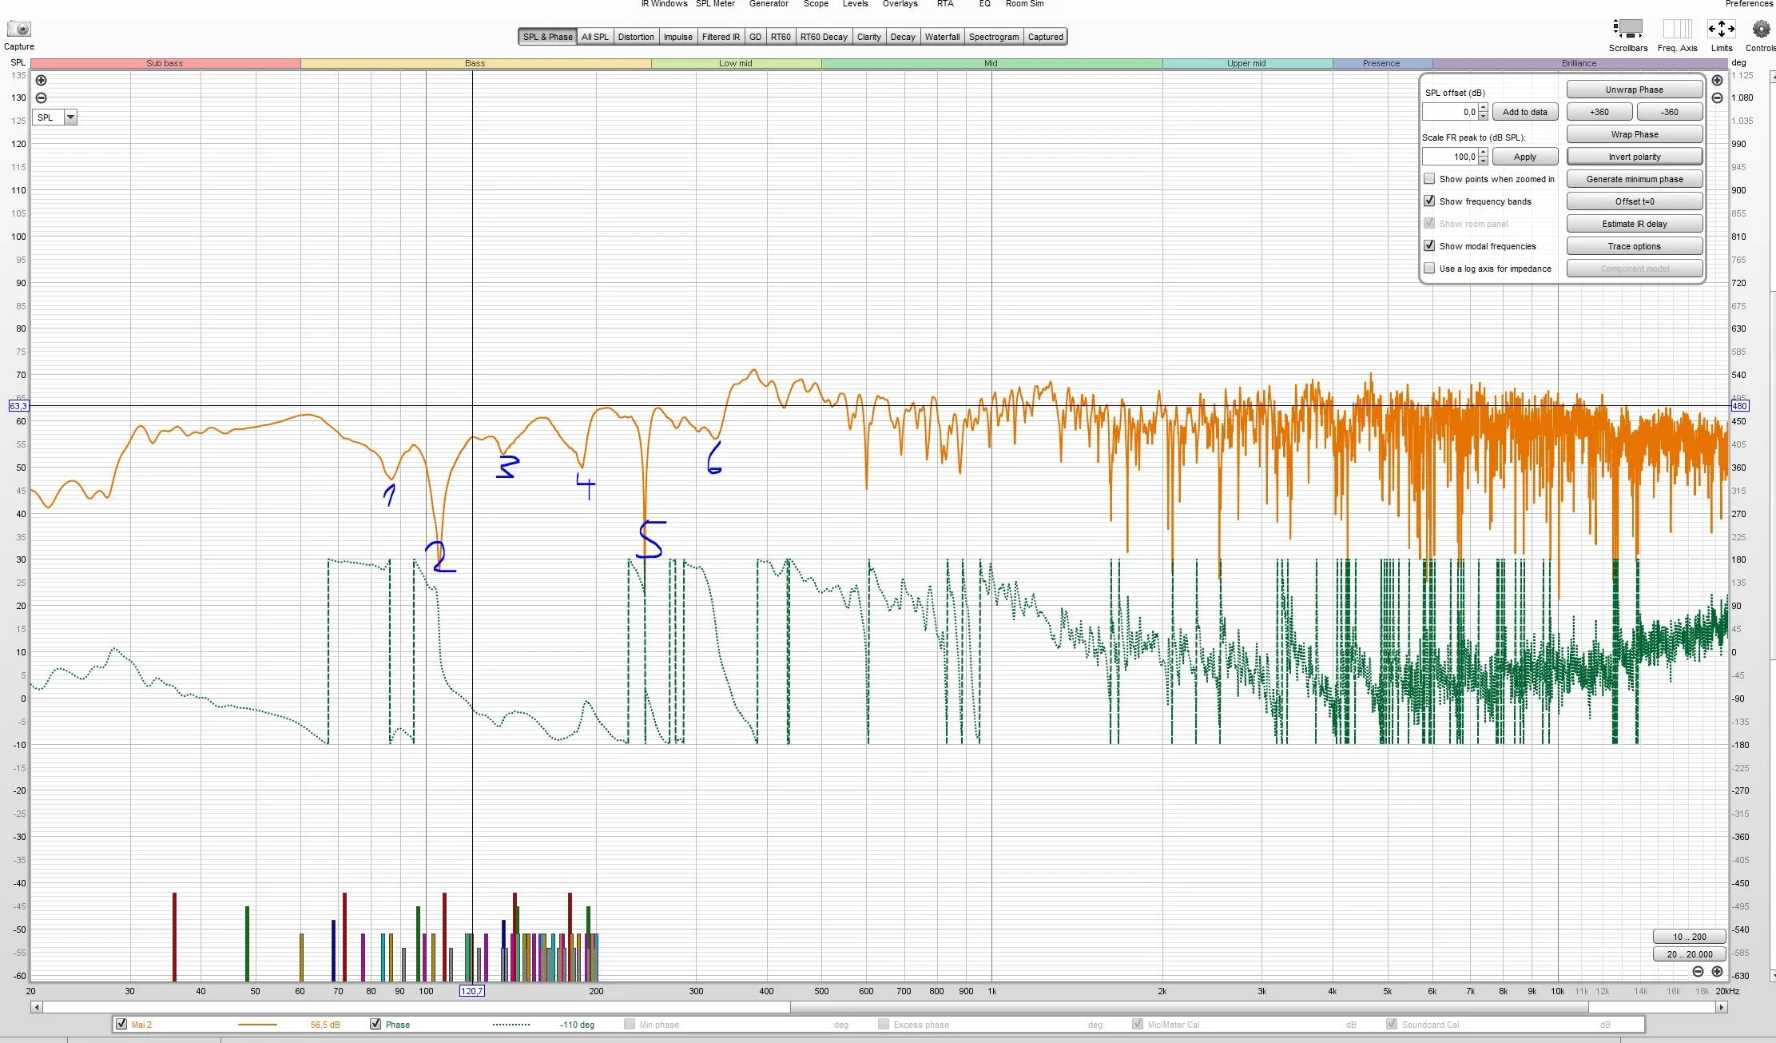Click the Offset t=0 button
The image size is (1776, 1043).
click(1635, 201)
